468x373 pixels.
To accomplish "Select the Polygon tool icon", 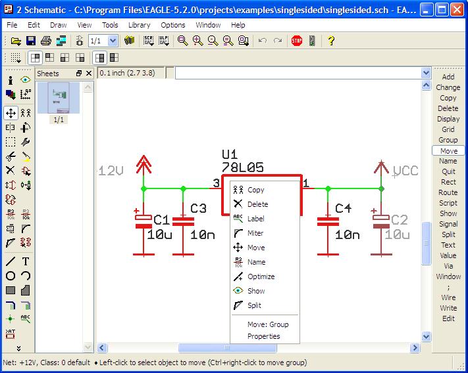I will point(26,290).
